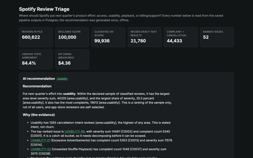Click the green usability badge

[x=62, y=79]
